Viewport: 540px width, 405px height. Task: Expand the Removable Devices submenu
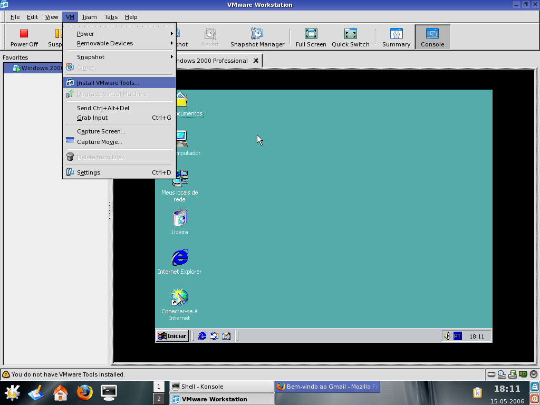point(119,43)
